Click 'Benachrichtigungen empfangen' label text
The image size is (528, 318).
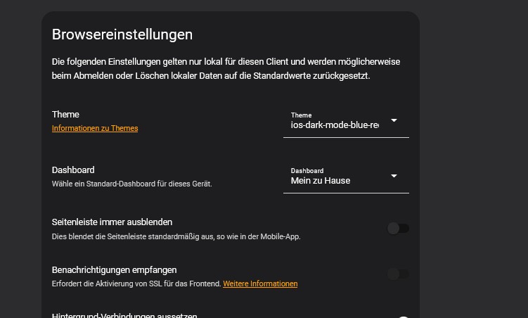(114, 269)
